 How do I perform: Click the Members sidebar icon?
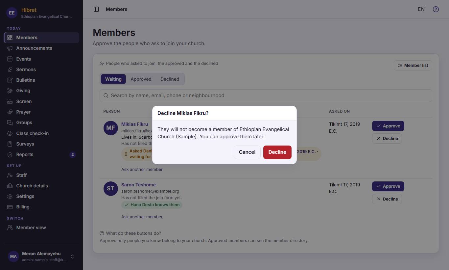[x=10, y=38]
